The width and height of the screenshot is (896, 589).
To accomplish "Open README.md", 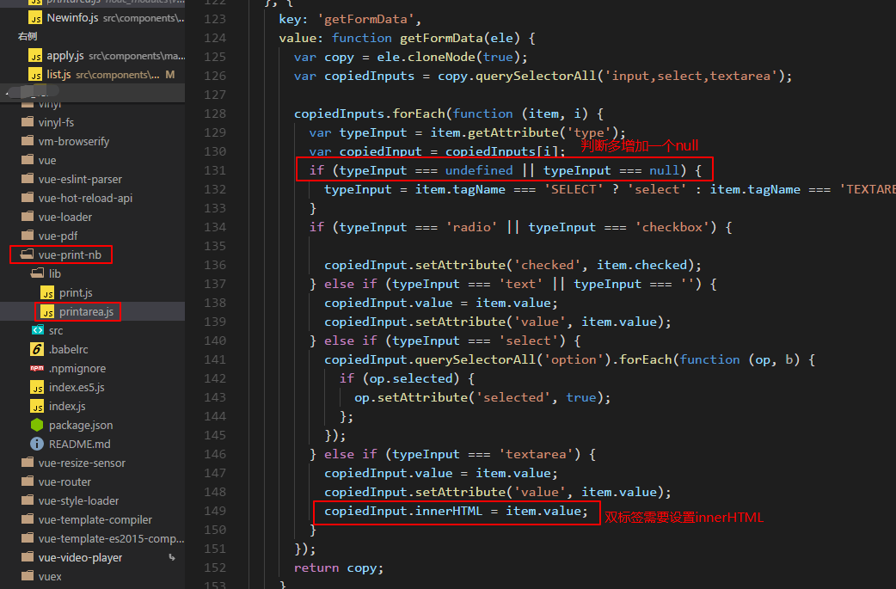I will coord(79,444).
